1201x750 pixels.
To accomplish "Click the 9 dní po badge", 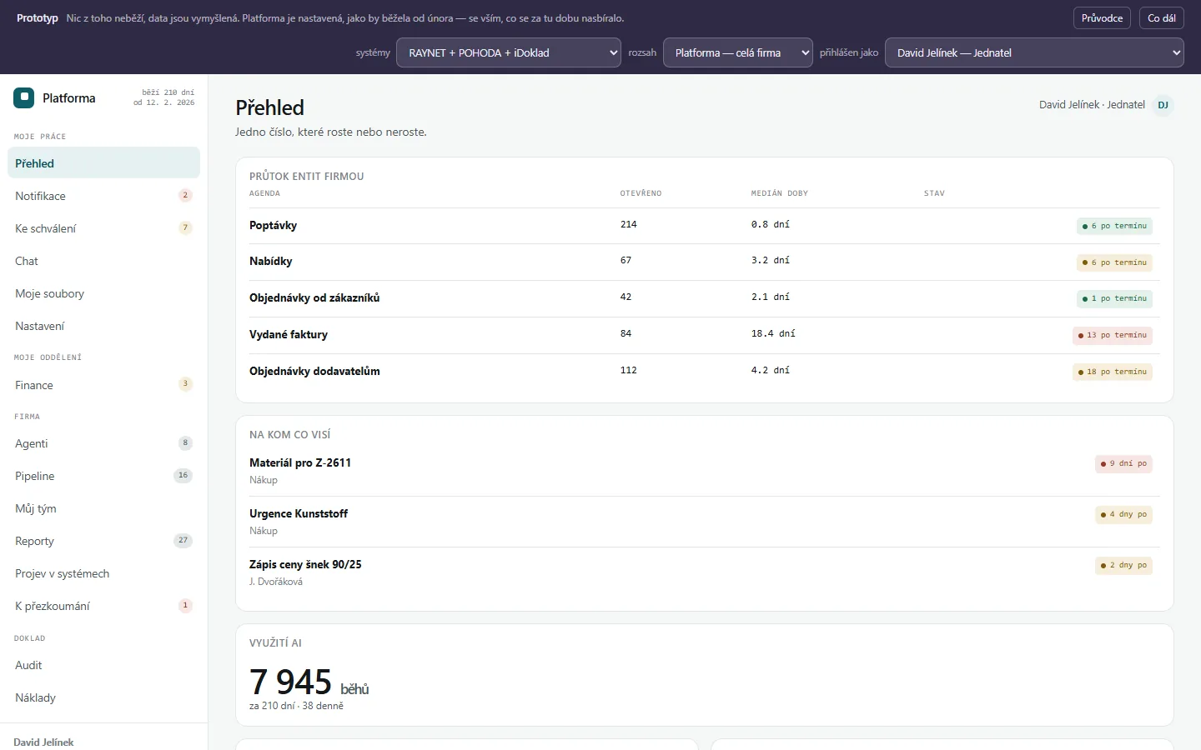I will (1123, 463).
